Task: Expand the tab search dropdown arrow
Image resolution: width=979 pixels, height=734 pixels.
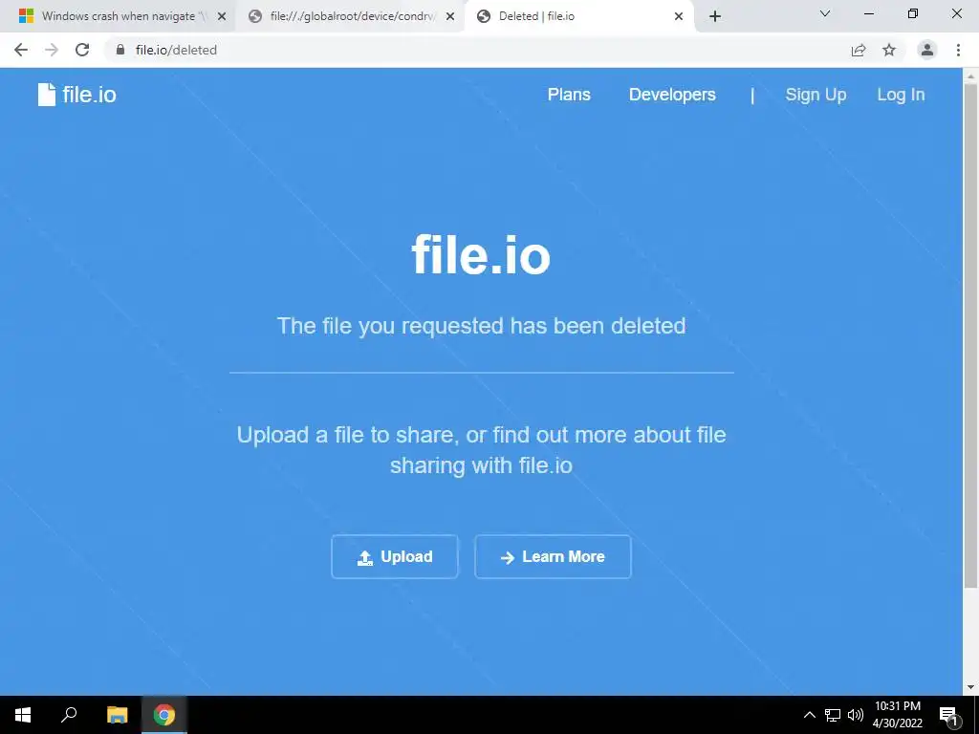Action: [x=825, y=13]
